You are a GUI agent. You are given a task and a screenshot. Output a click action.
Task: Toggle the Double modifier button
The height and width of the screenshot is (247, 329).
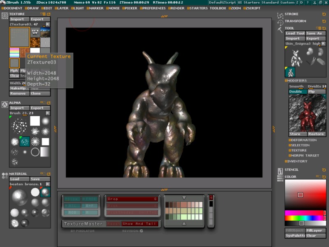click(296, 91)
